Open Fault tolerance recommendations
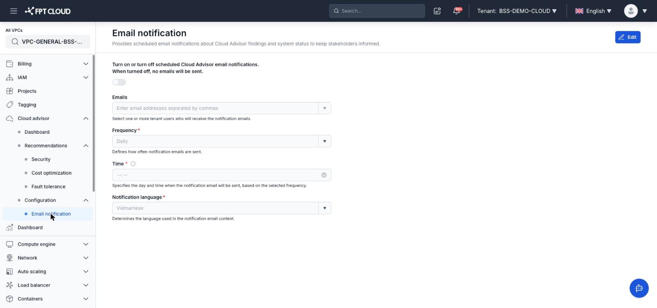Viewport: 657px width, 308px height. [x=48, y=187]
